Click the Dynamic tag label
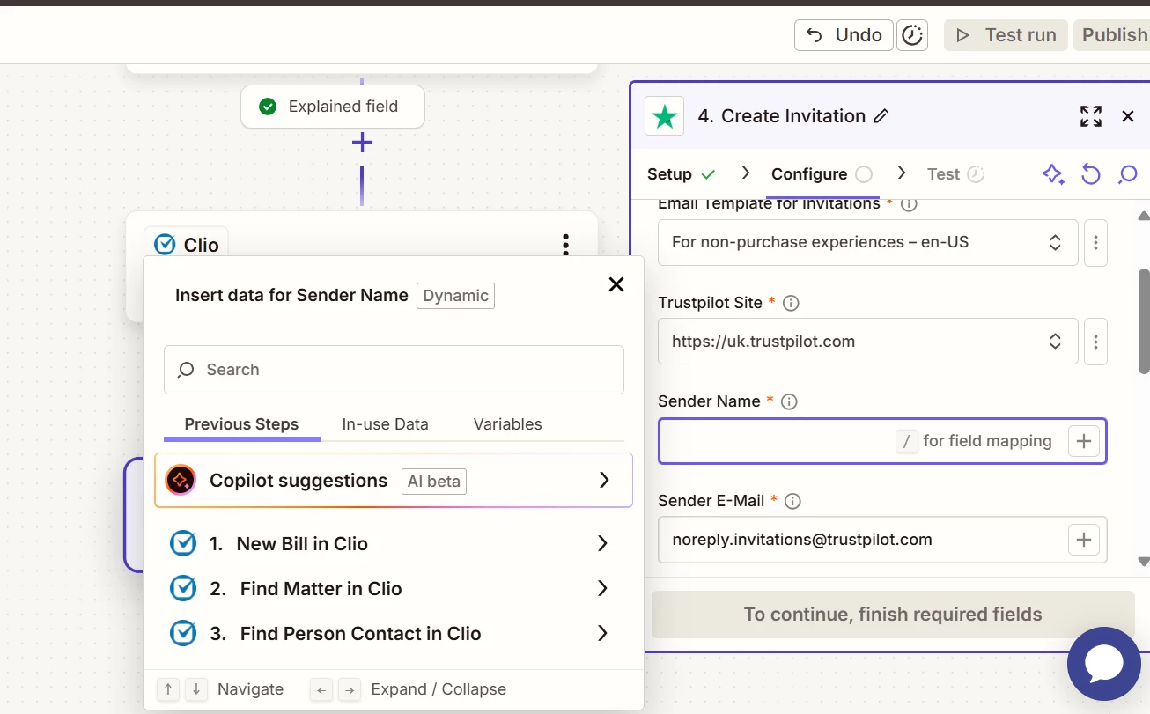Viewport: 1150px width, 714px height. [455, 296]
